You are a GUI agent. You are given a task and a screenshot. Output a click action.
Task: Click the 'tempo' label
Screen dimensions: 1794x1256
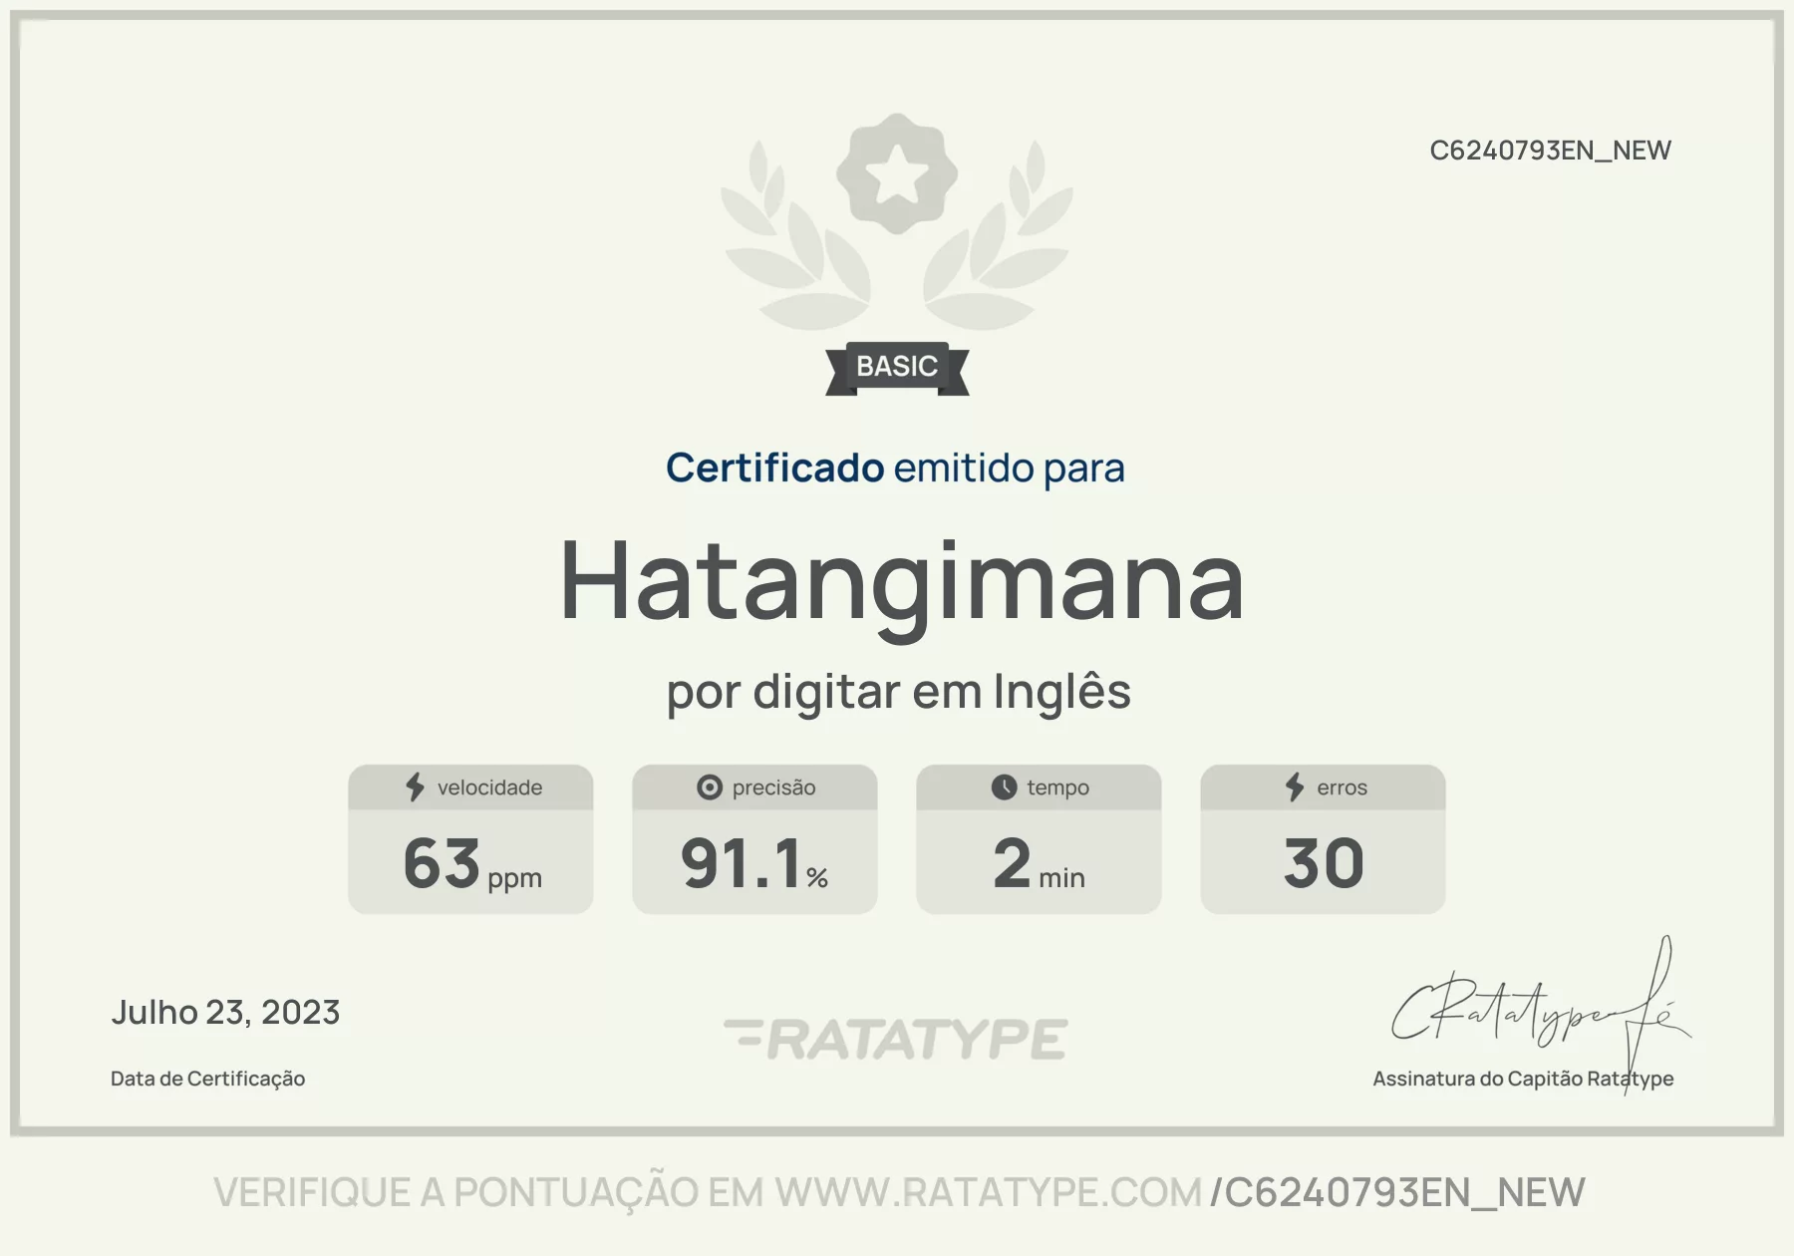point(1058,787)
